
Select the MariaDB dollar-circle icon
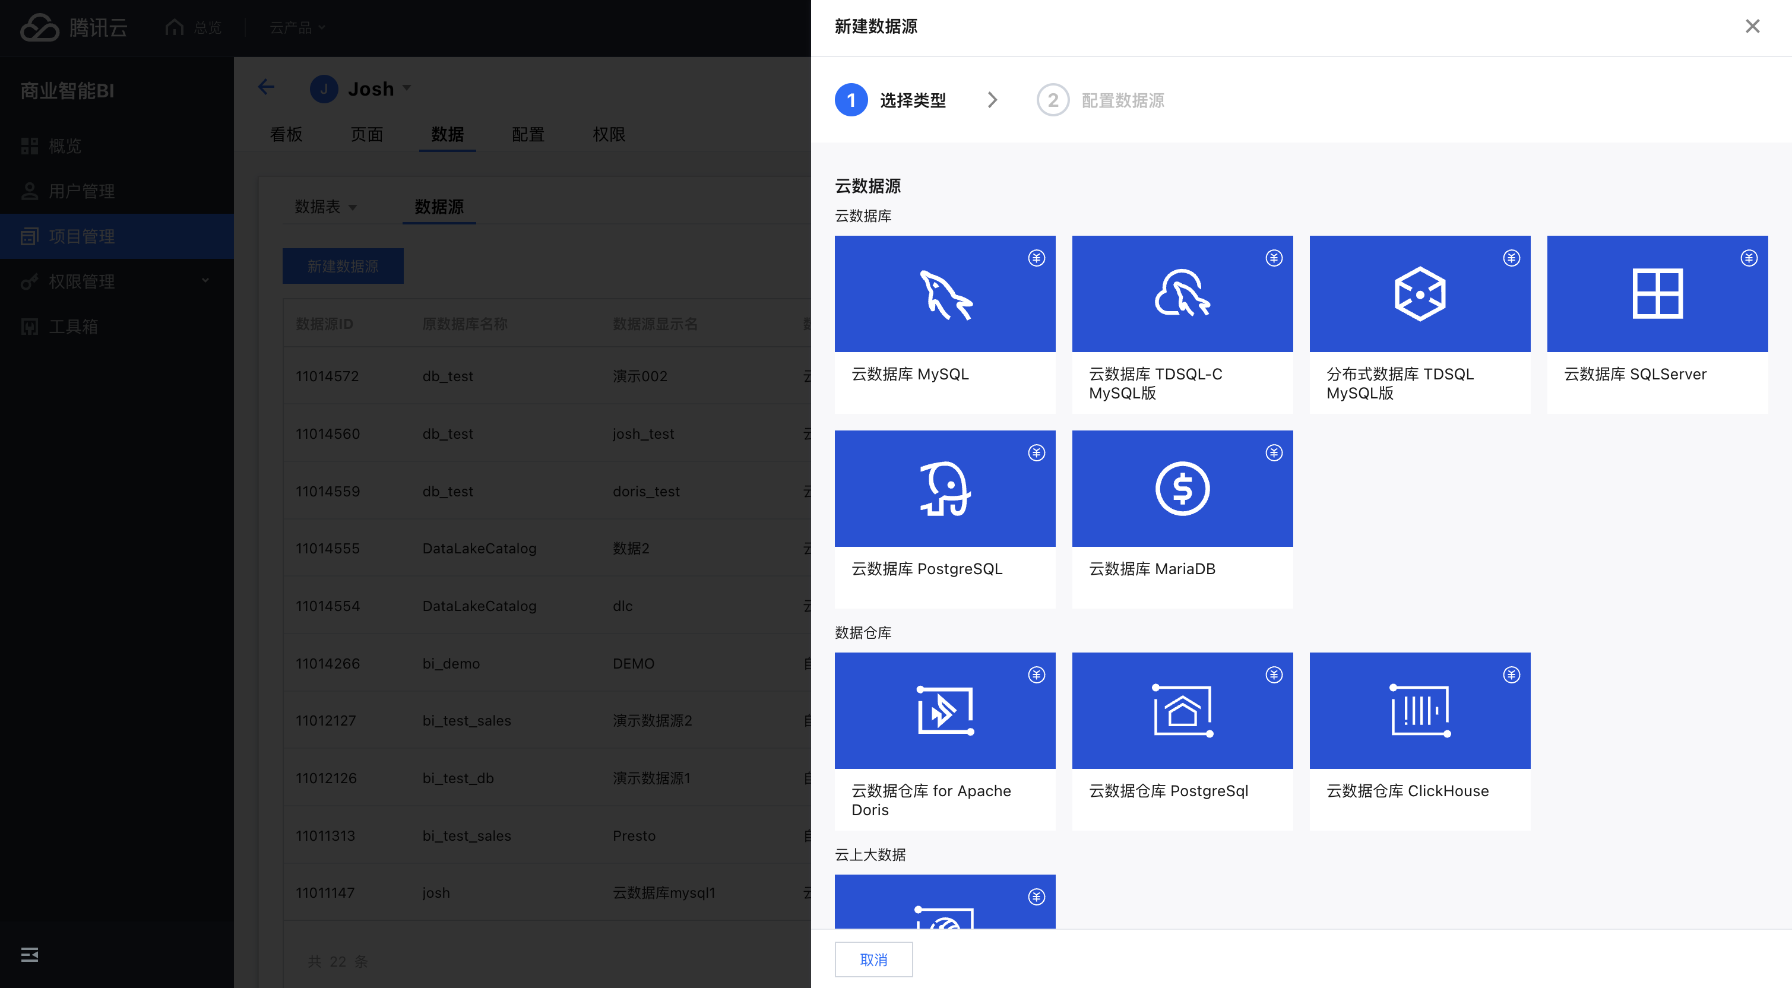[1182, 489]
